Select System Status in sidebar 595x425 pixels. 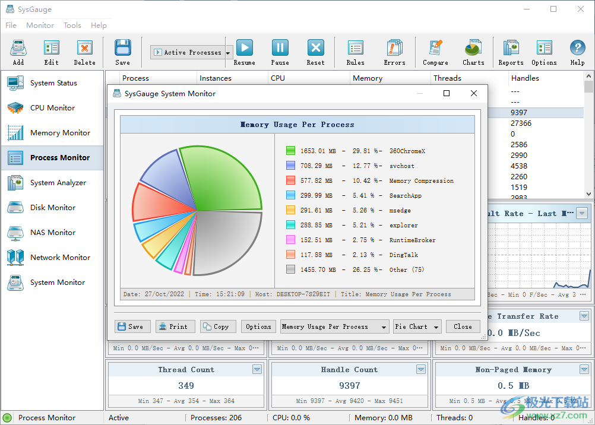coord(52,83)
